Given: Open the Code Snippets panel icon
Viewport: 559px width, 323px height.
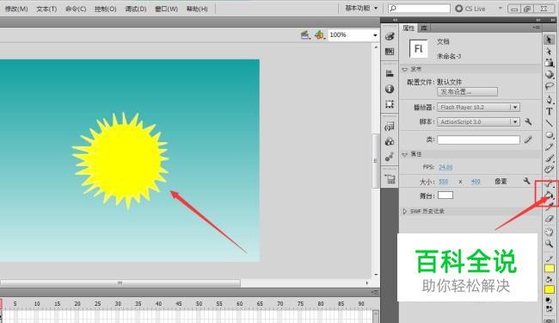Looking at the screenshot, I should coord(390,127).
